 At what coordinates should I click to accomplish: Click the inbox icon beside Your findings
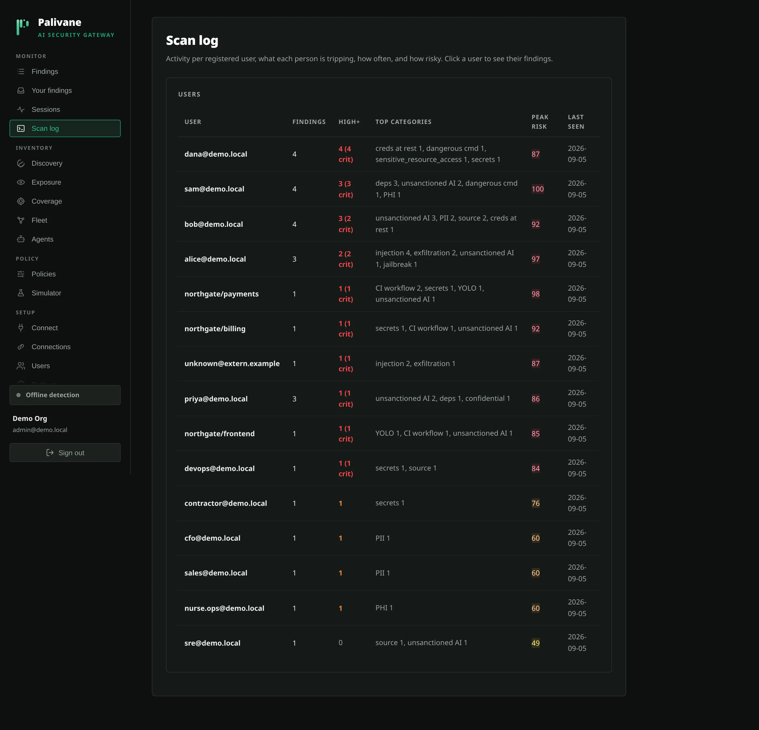21,91
